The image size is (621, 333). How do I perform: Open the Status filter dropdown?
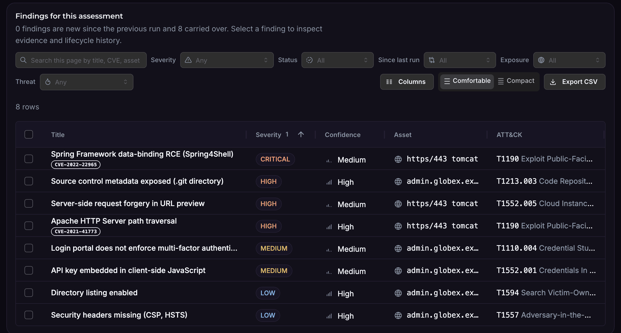click(337, 60)
